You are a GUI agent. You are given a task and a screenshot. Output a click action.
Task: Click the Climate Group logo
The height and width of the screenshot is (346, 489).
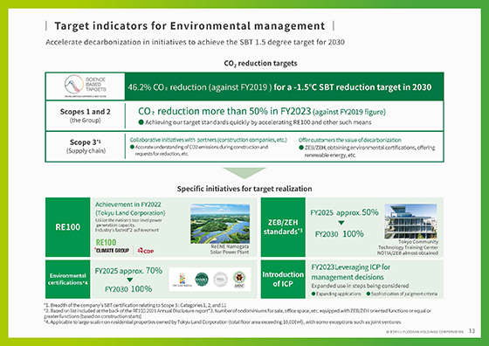(112, 250)
